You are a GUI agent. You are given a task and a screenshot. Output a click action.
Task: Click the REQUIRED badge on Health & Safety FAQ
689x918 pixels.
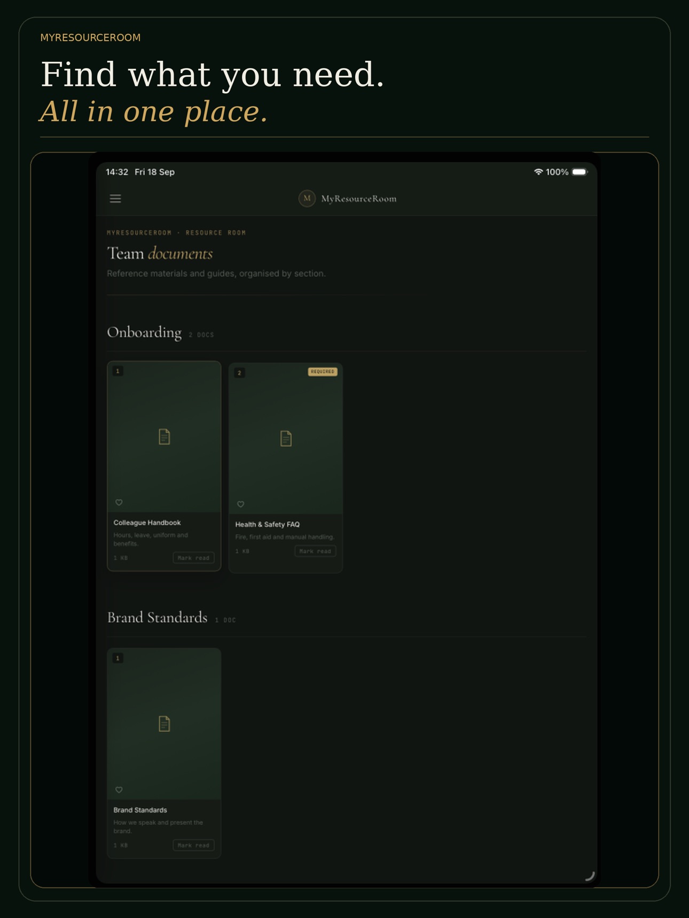[x=323, y=371]
